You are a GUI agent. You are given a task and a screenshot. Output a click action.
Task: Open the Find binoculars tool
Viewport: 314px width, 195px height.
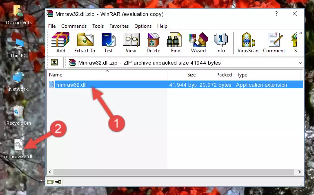tap(176, 43)
